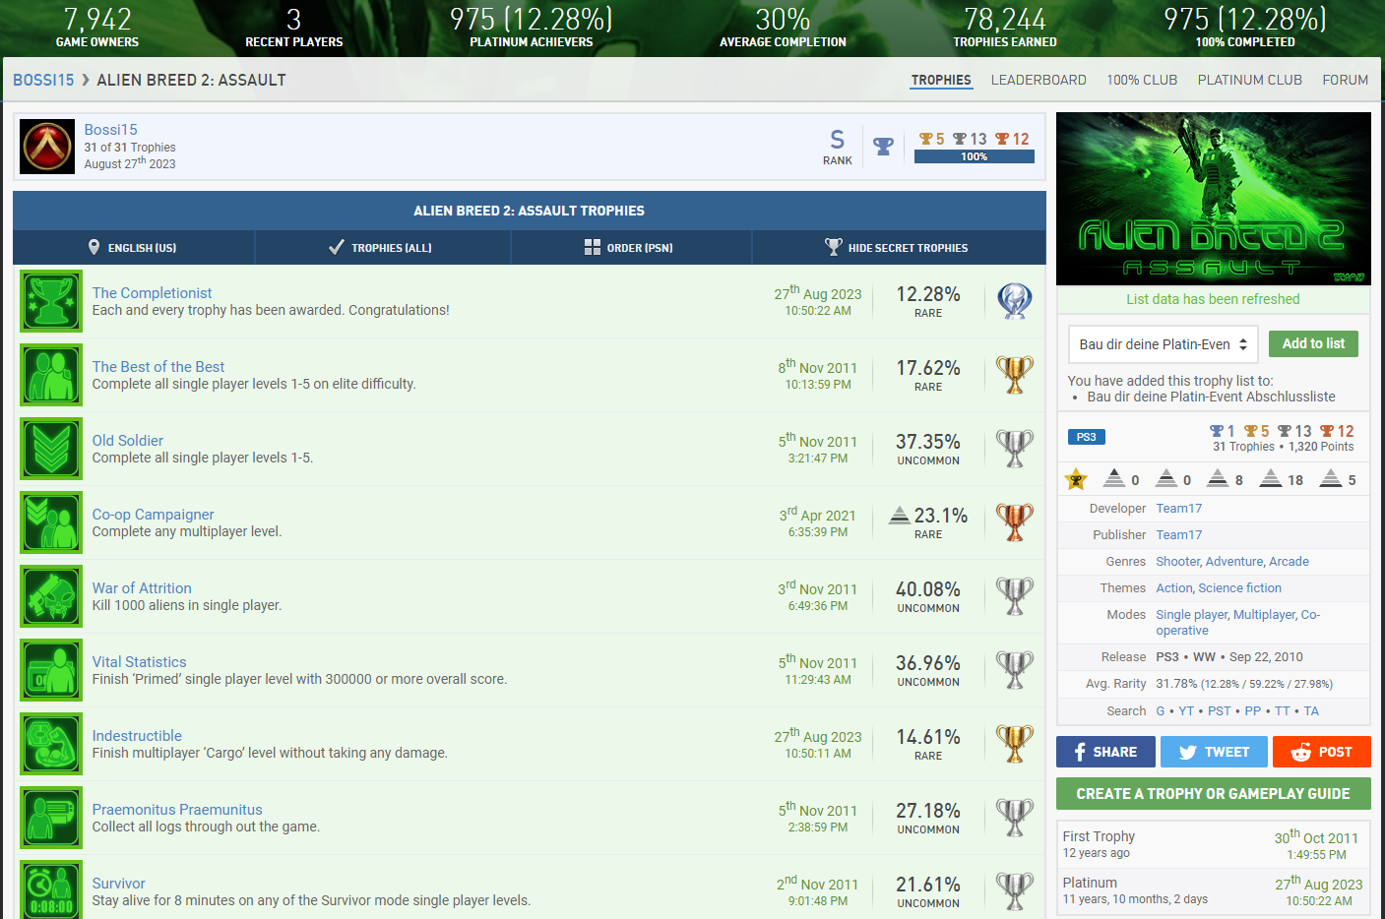The image size is (1385, 919).
Task: Open the English (US) language selector
Action: tap(133, 248)
